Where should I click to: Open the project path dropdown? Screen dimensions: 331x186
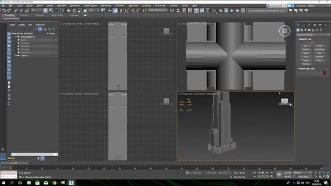point(267,10)
